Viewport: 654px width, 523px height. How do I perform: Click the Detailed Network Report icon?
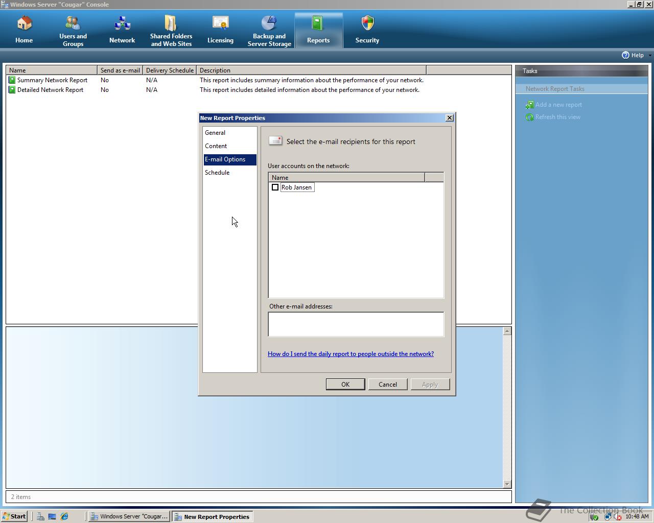click(x=12, y=90)
